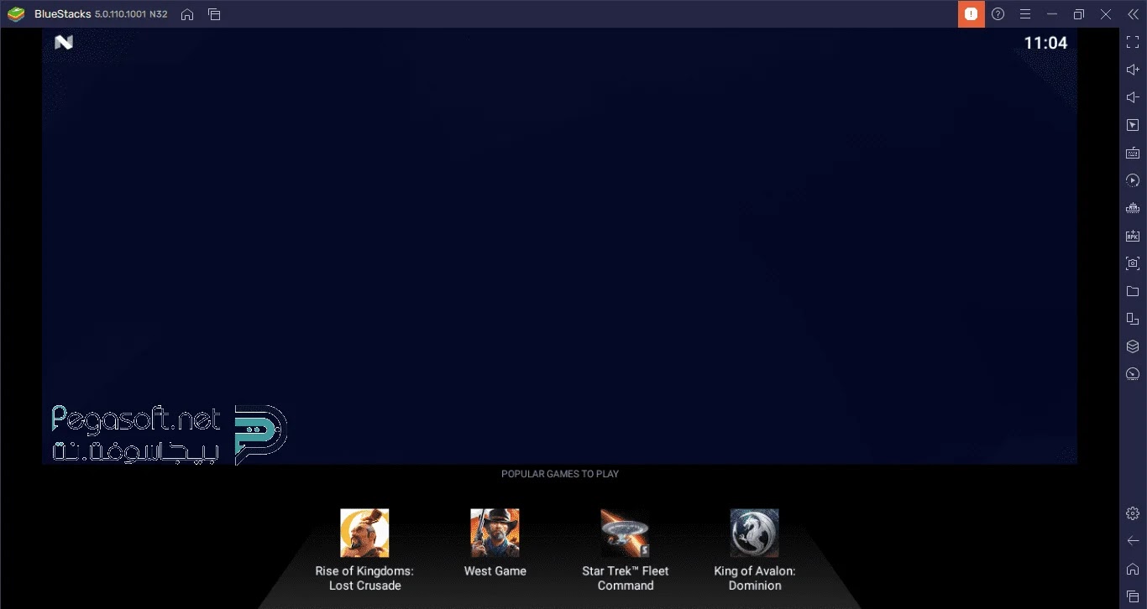Image resolution: width=1147 pixels, height=609 pixels.
Task: Open Multi-instance manager layers icon
Action: 1133,346
